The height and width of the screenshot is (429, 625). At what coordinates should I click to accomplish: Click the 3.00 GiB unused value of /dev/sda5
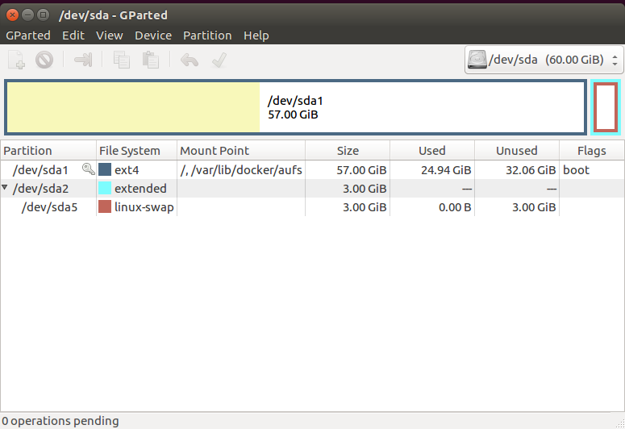534,207
